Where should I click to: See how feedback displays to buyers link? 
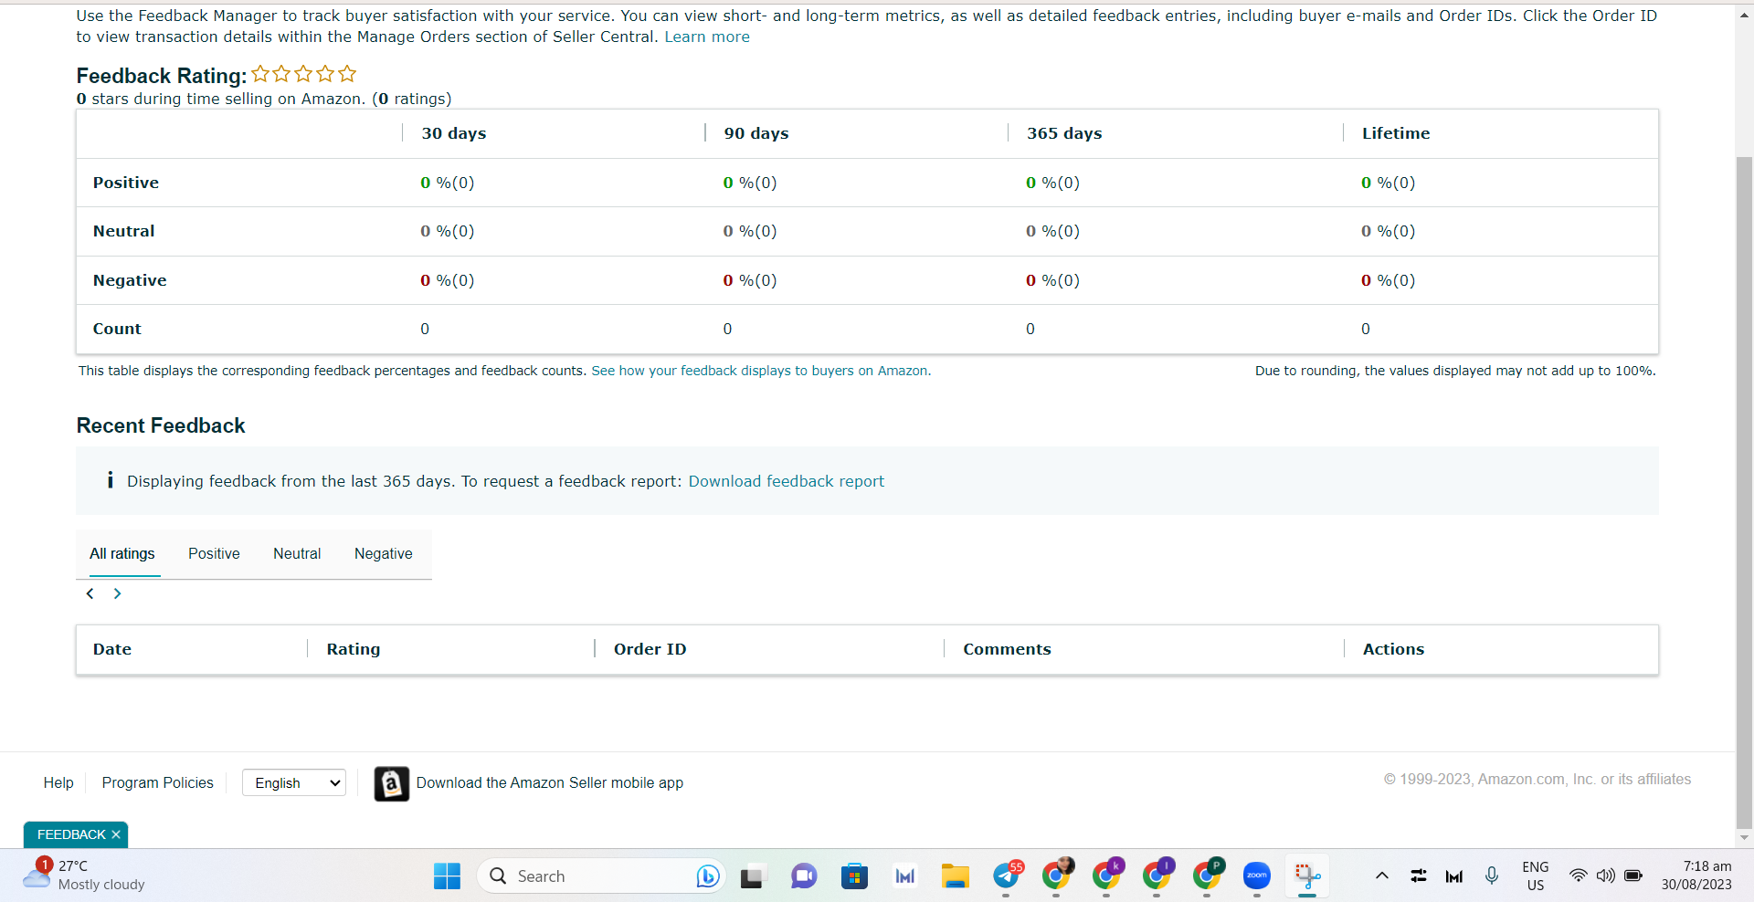[x=761, y=371]
